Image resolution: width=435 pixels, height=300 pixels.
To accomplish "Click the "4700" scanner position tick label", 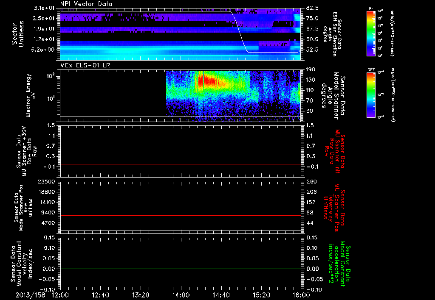I will click(x=48, y=223).
